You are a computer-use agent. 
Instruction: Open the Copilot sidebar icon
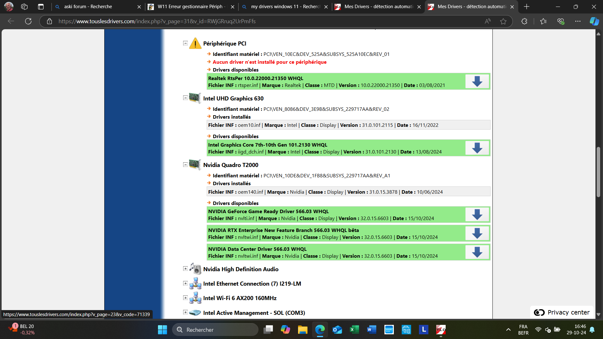coord(594,21)
